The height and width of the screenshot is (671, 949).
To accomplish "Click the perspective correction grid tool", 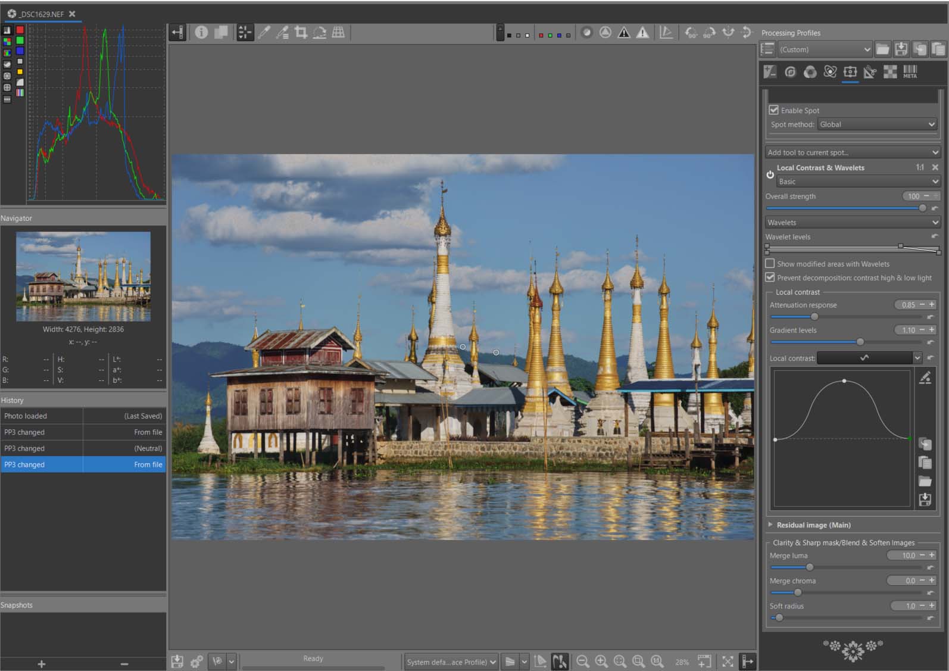I will click(338, 33).
